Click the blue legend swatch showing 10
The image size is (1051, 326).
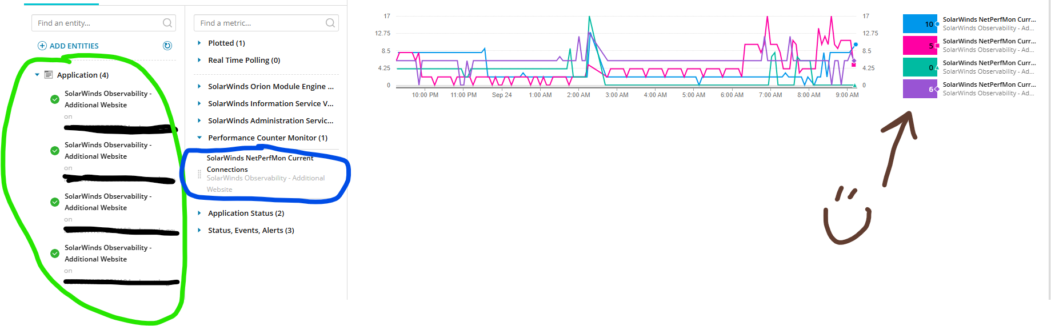[920, 24]
